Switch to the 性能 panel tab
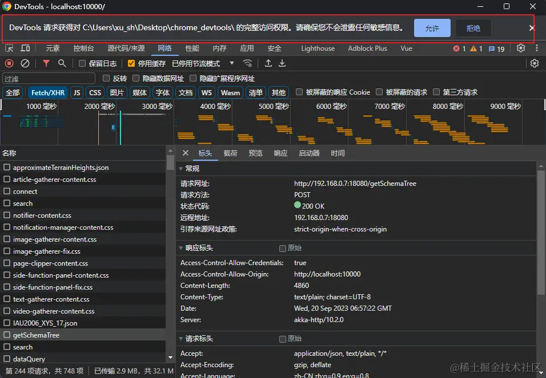Image resolution: width=546 pixels, height=378 pixels. point(191,48)
